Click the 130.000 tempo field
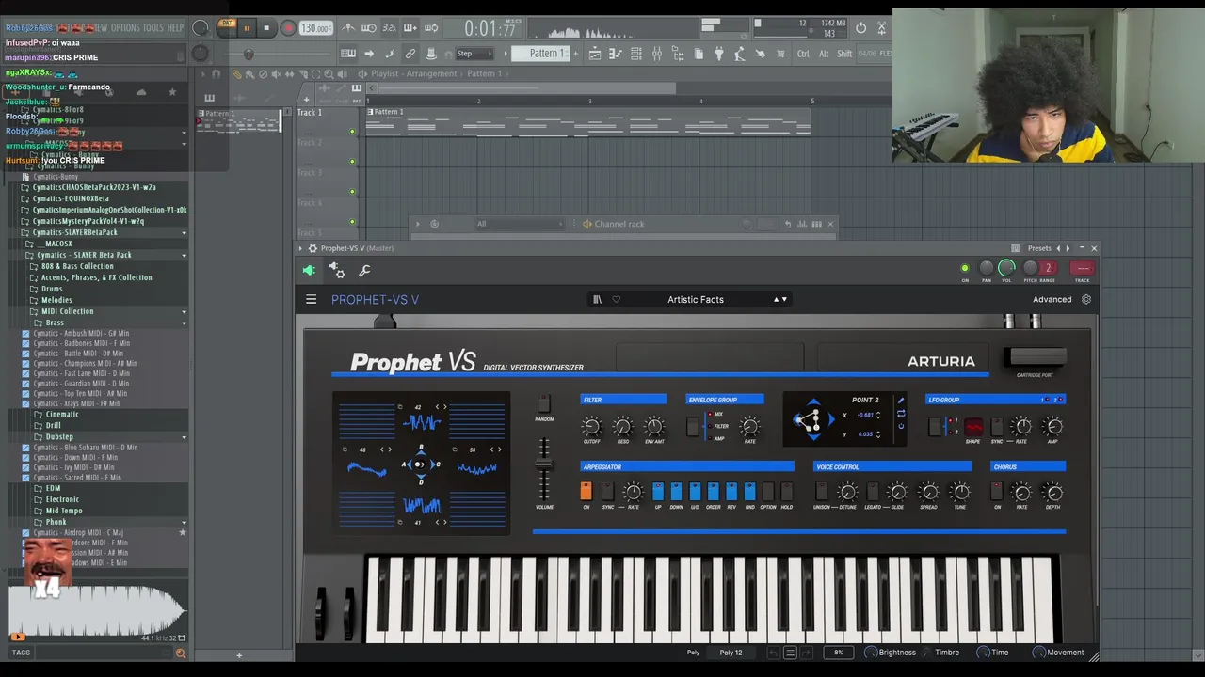Viewport: 1205px width, 677px height. 315,28
